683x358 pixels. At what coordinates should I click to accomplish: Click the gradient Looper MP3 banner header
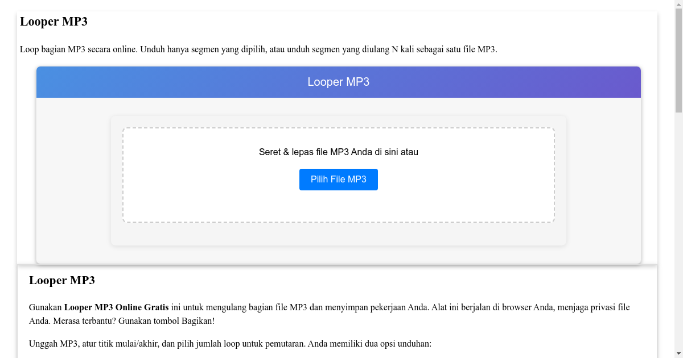pyautogui.click(x=338, y=82)
